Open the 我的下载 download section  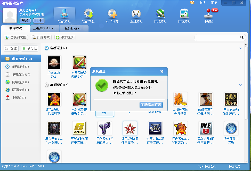(88, 16)
